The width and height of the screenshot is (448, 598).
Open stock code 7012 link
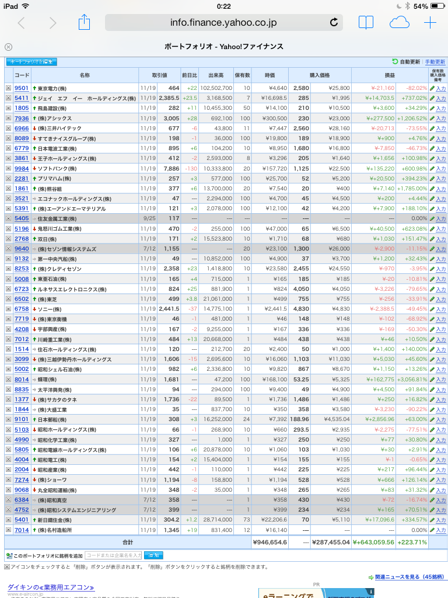pyautogui.click(x=22, y=339)
